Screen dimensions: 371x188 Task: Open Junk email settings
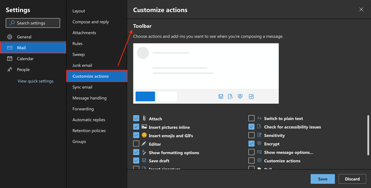97,65
